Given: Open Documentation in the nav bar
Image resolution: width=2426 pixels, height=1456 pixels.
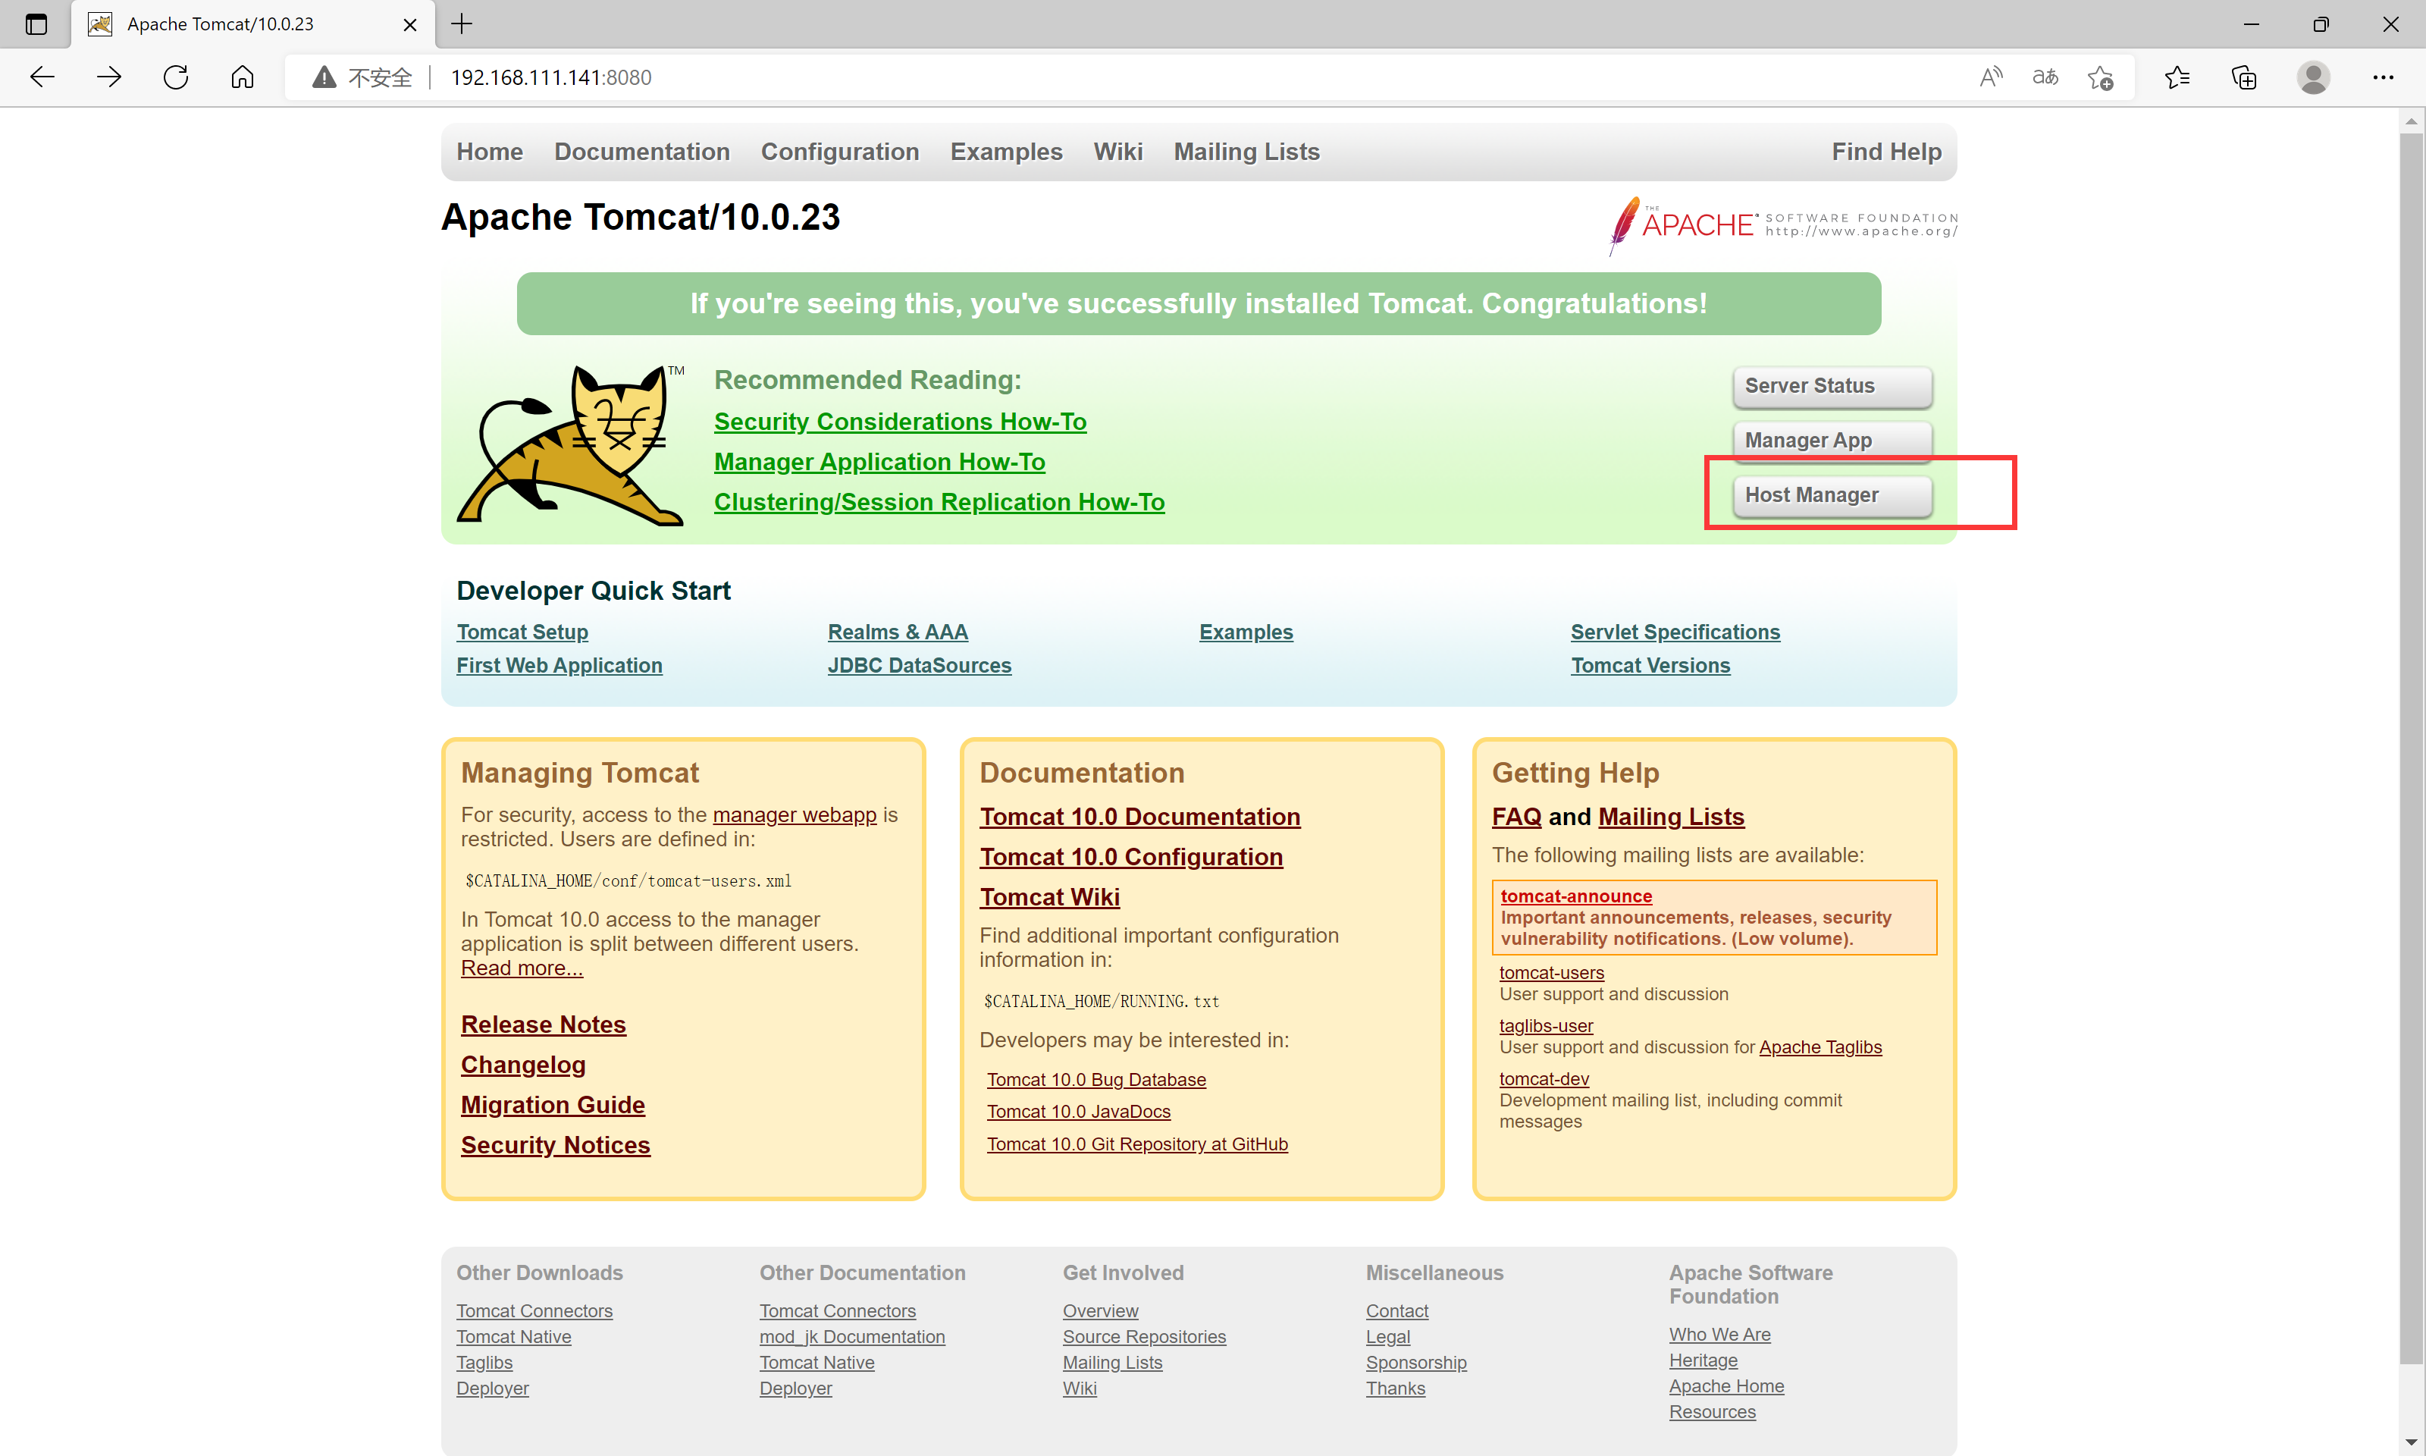Looking at the screenshot, I should 642,152.
